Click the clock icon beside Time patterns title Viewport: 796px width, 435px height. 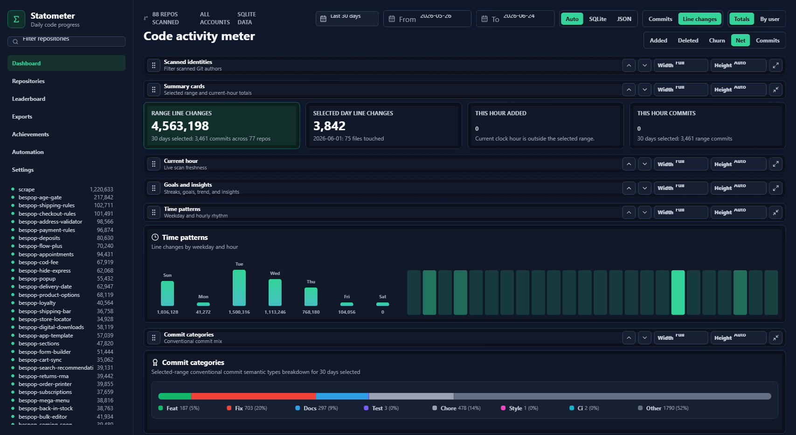click(x=155, y=237)
